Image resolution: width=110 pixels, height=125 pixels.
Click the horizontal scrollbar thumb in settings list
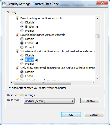tap(43, 82)
